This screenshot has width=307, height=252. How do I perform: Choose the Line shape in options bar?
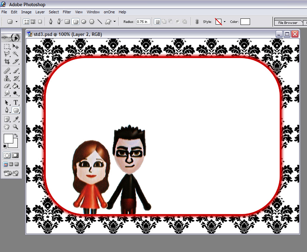[x=100, y=22]
